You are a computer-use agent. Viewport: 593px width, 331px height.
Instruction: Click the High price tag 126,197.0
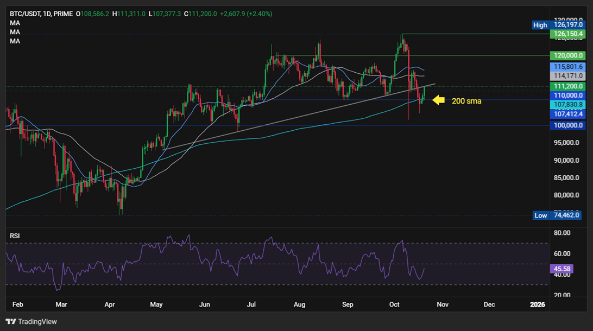[x=567, y=25]
